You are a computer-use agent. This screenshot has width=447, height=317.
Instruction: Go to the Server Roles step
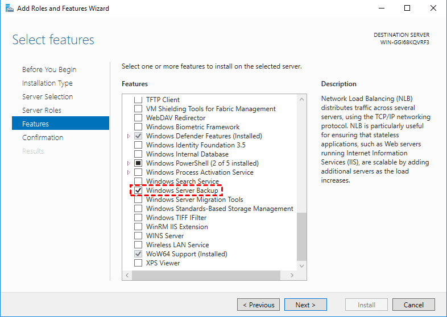click(x=42, y=110)
